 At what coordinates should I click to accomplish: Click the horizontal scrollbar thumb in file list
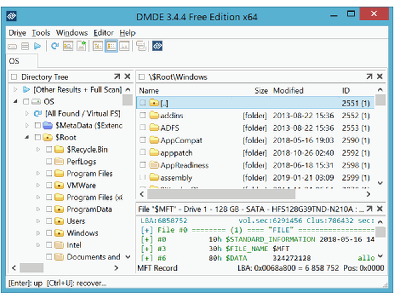(x=221, y=194)
